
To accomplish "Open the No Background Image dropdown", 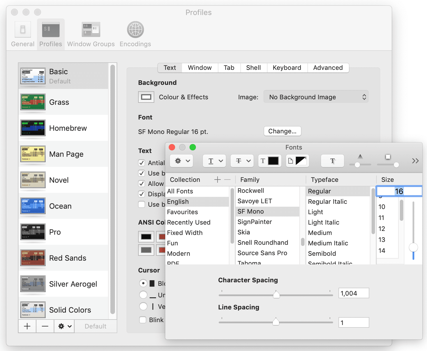I will pos(316,97).
